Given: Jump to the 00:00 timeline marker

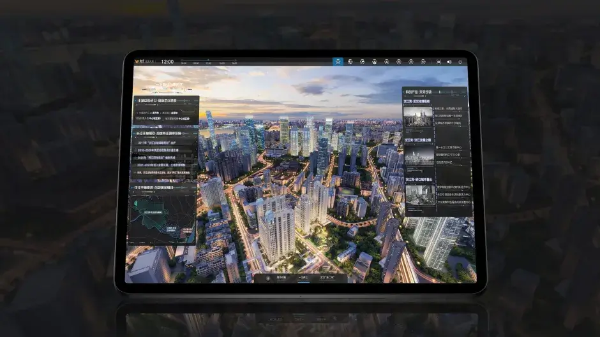Looking at the screenshot, I should (x=184, y=63).
